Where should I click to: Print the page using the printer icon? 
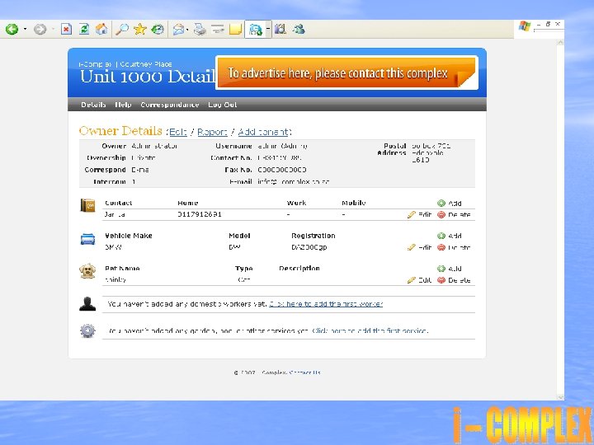click(200, 29)
